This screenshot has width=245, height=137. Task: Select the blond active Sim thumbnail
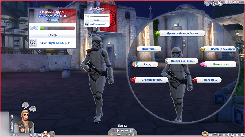click(x=45, y=134)
